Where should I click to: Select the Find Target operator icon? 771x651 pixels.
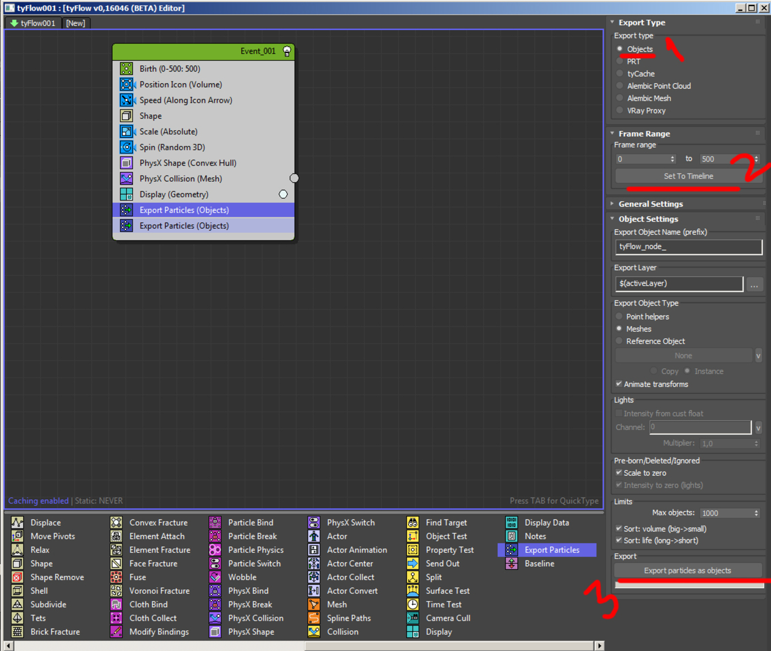point(412,523)
